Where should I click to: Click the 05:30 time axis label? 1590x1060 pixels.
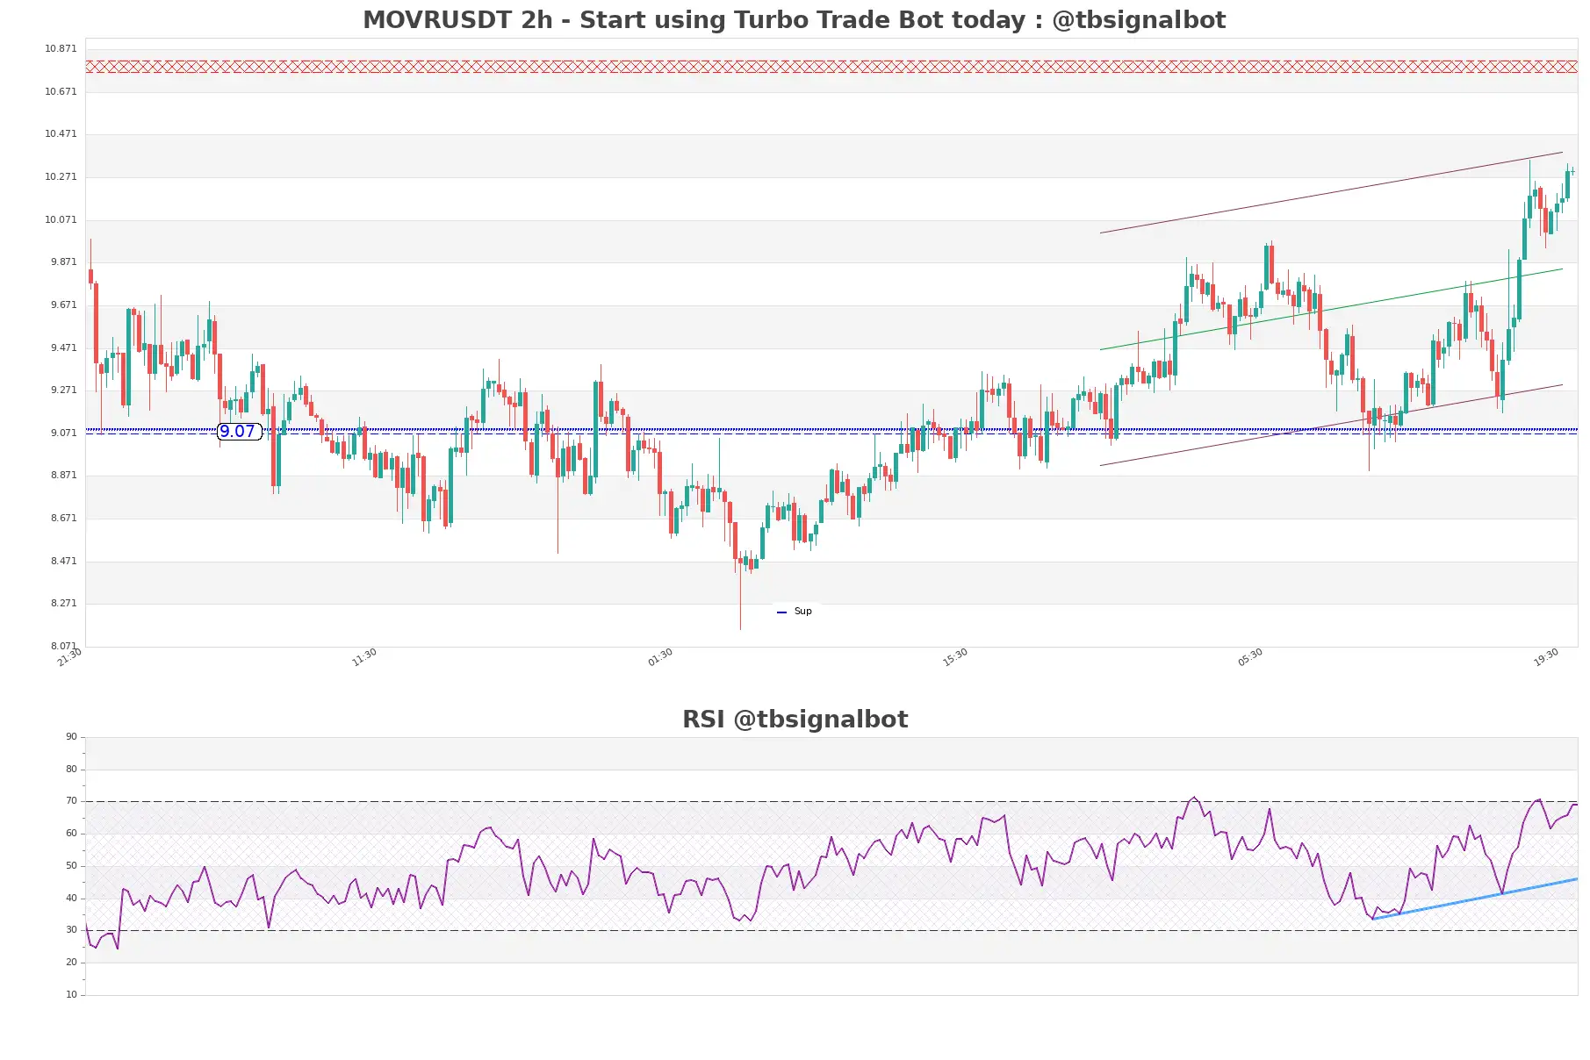pos(1250,657)
